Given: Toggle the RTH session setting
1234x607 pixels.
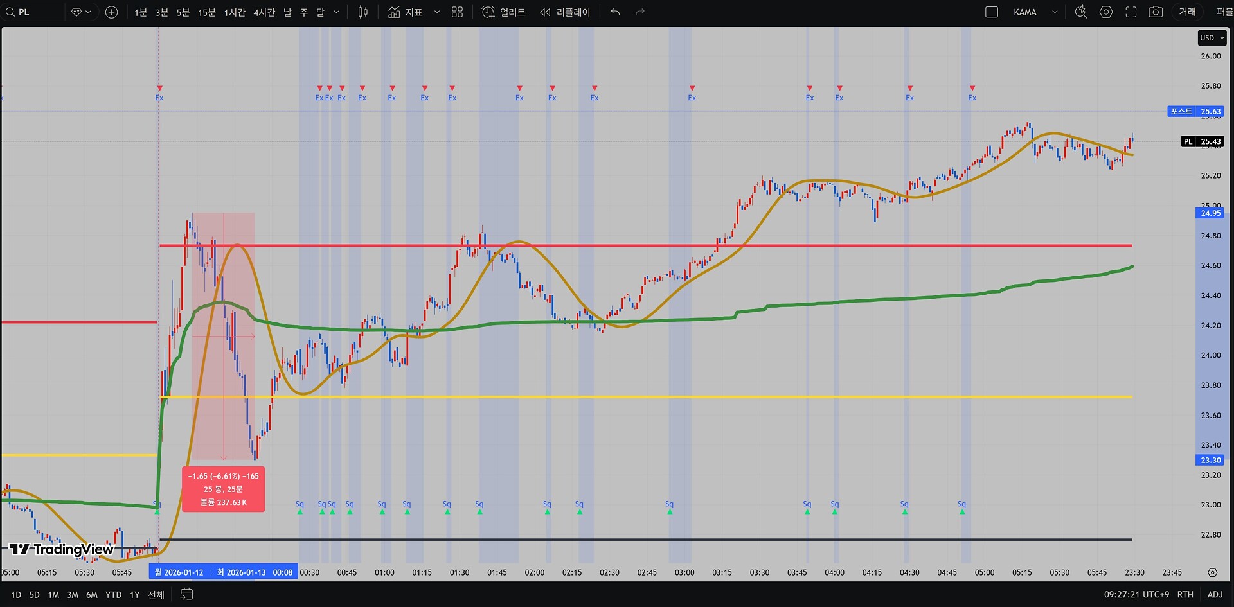Looking at the screenshot, I should click(x=1185, y=595).
